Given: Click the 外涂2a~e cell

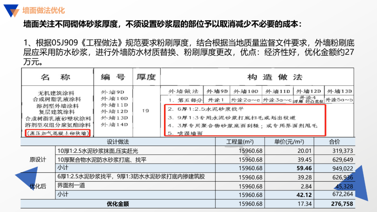Looking at the screenshot, I should click(x=245, y=100).
